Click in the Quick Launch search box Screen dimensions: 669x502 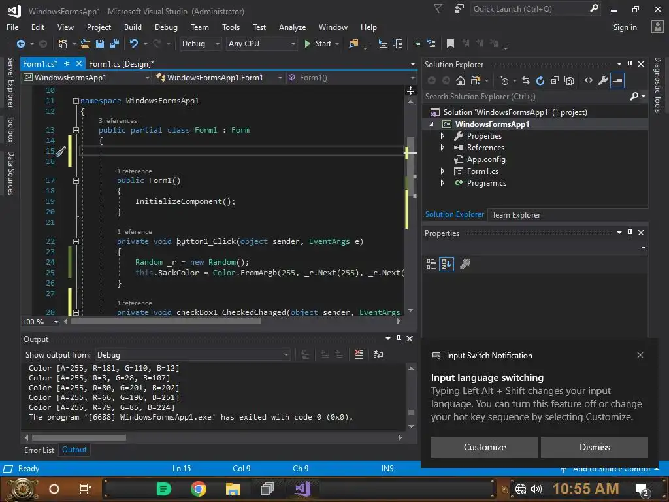[x=535, y=9]
